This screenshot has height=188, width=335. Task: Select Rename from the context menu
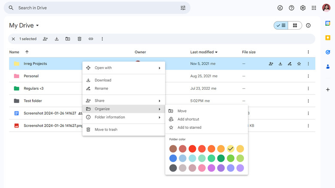[101, 88]
